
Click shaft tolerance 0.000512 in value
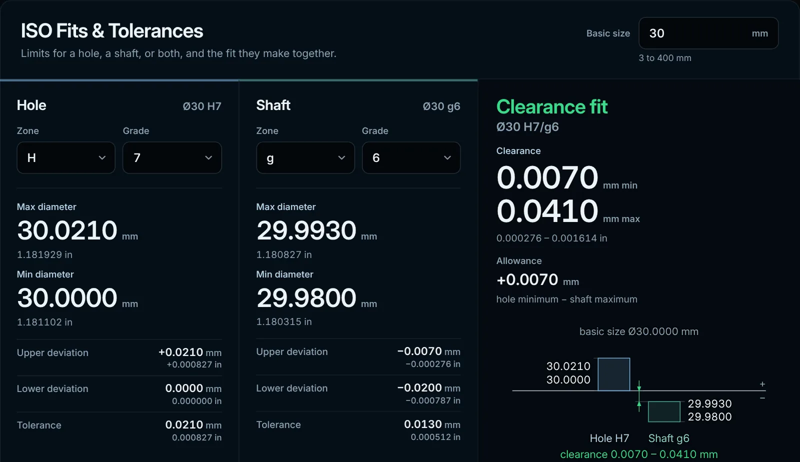[435, 437]
